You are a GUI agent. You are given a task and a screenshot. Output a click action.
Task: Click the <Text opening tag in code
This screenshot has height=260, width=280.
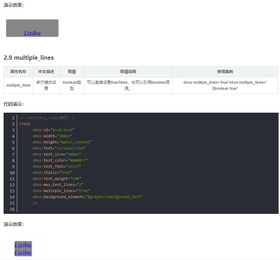tap(25, 124)
